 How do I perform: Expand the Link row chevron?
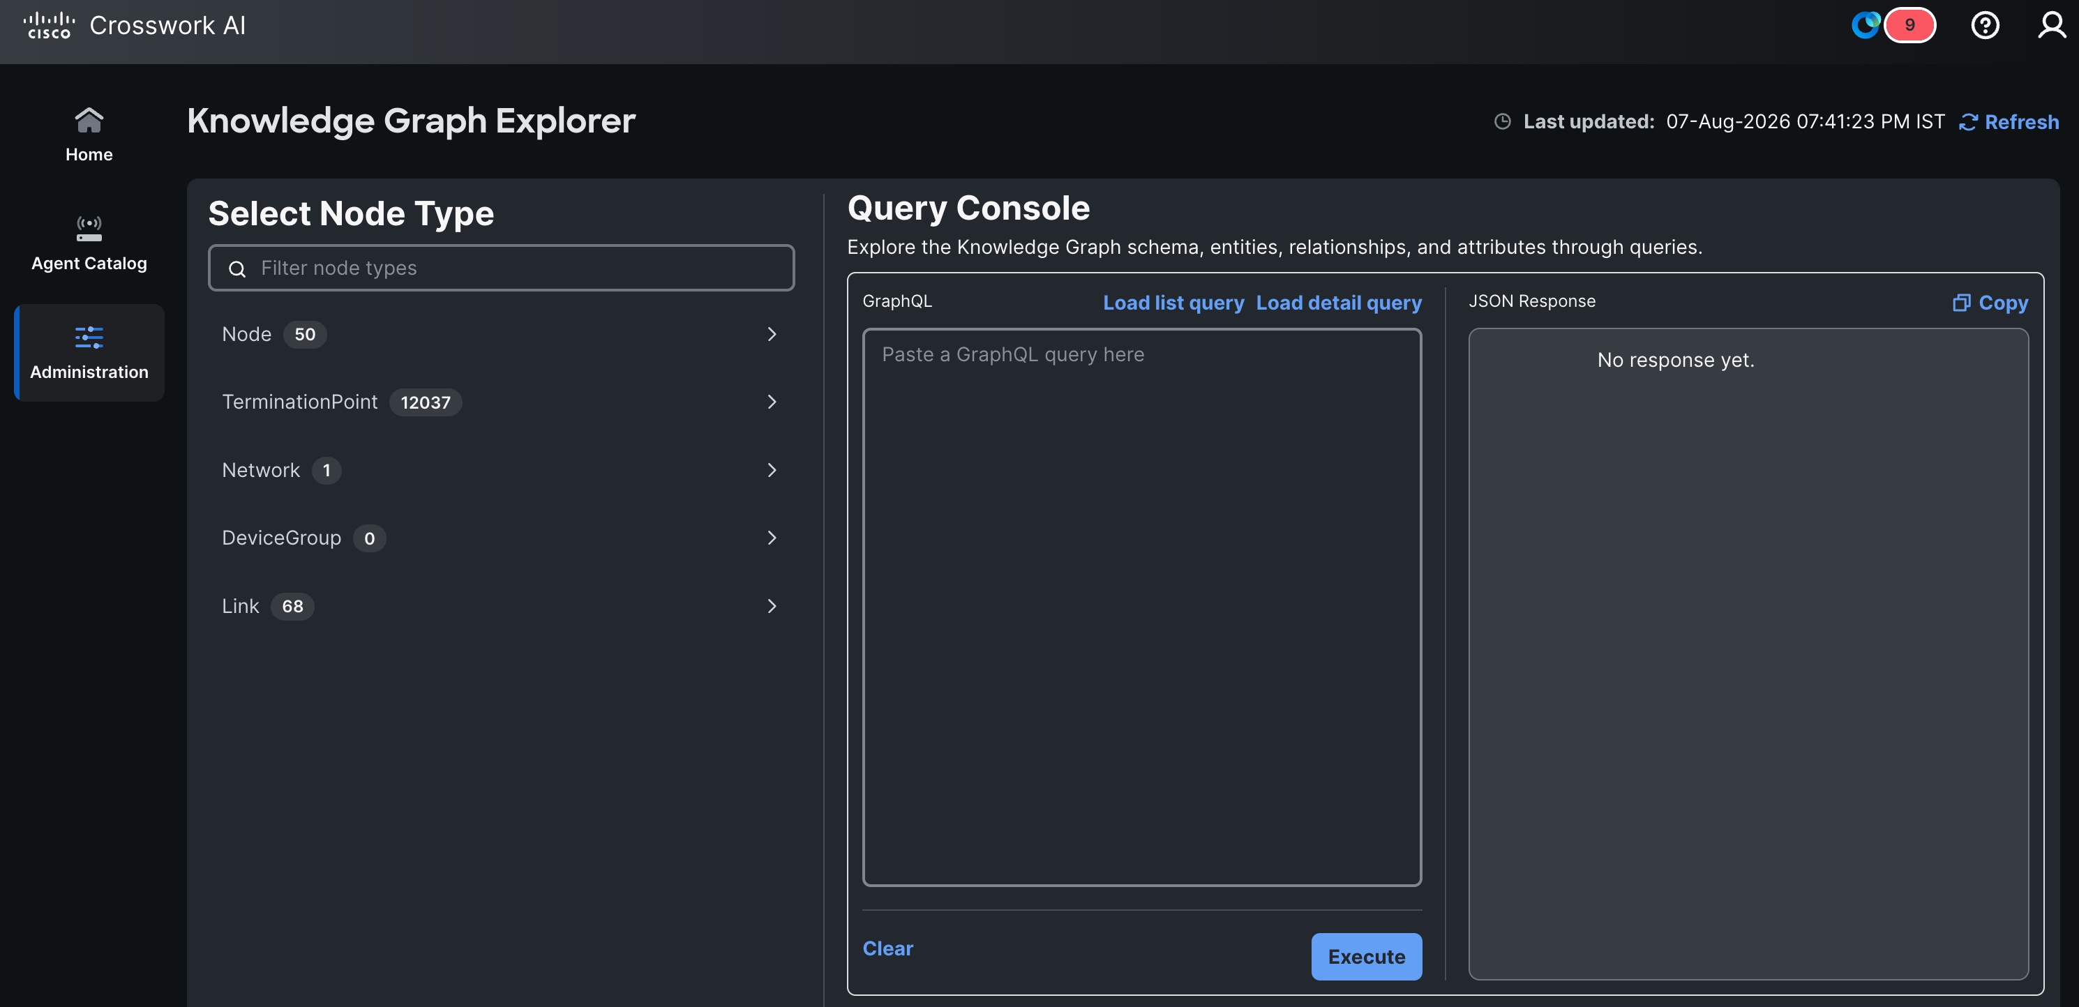(x=772, y=606)
